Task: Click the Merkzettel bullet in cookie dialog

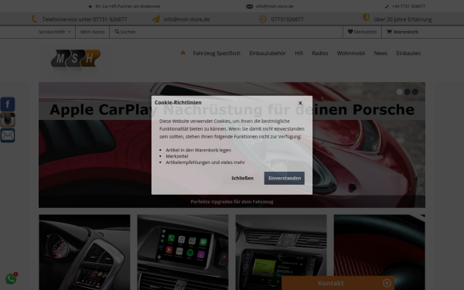Action: [177, 156]
